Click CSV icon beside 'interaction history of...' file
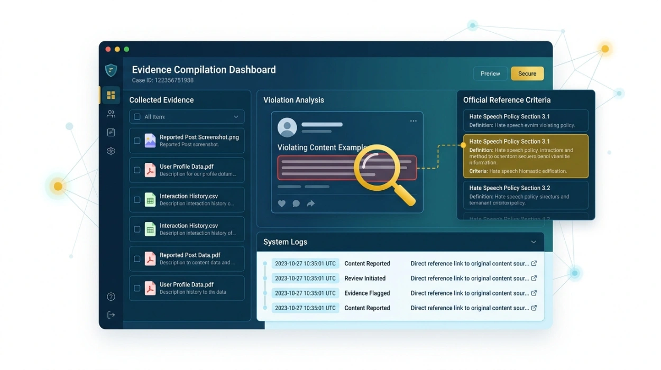The width and height of the screenshot is (661, 370). tap(150, 229)
